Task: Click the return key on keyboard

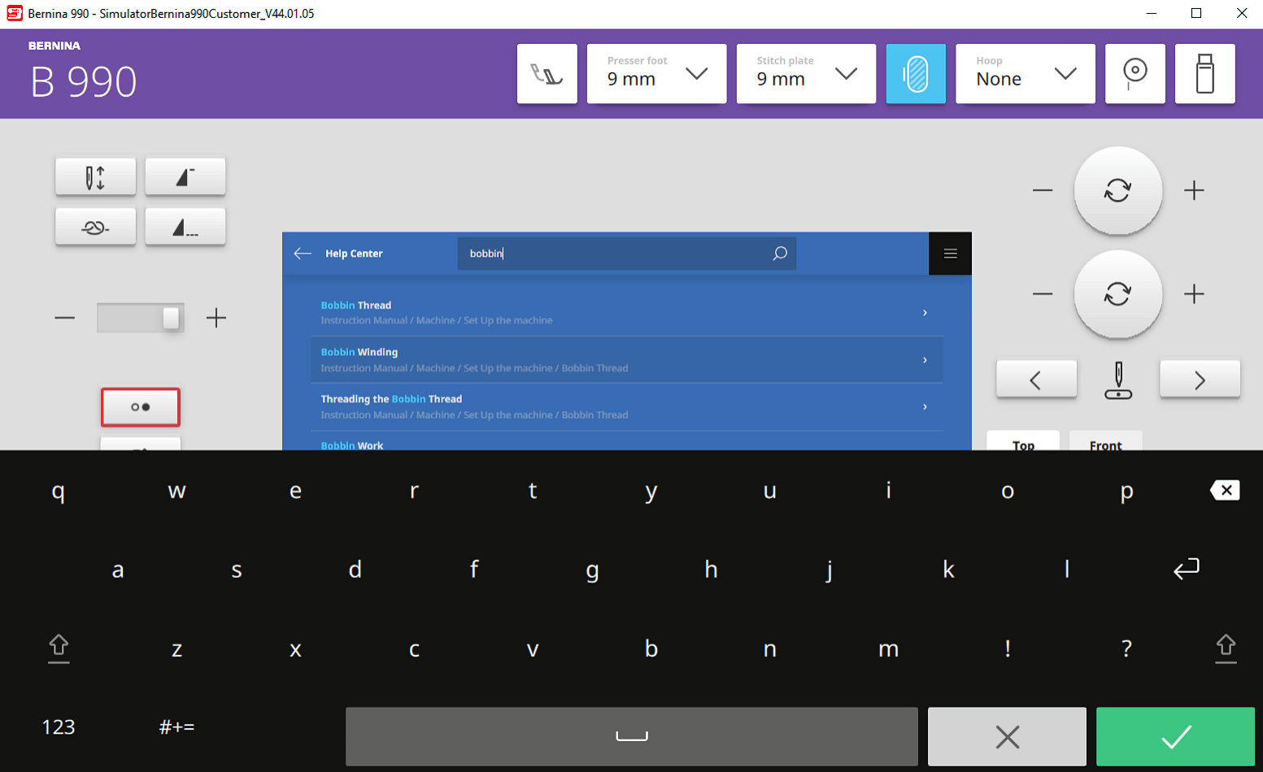Action: 1187,569
